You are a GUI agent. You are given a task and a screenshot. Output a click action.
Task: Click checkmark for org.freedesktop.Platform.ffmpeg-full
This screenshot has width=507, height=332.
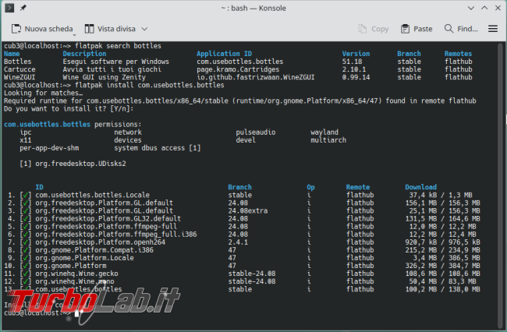click(26, 226)
